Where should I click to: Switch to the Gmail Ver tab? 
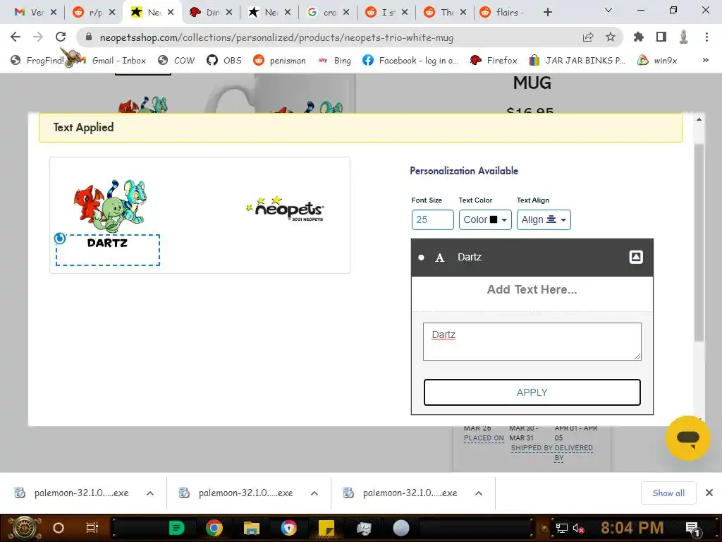(x=28, y=13)
